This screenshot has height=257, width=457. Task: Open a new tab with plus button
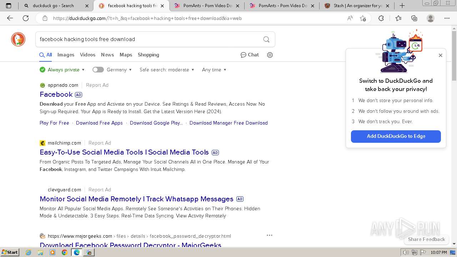coord(402,6)
